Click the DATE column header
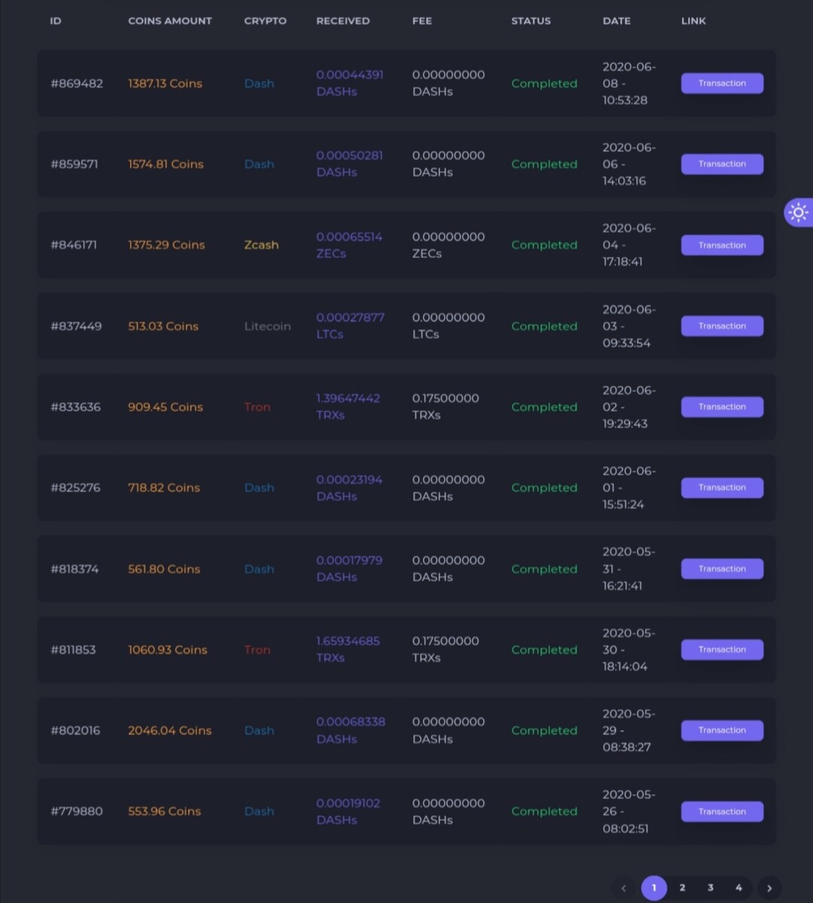Viewport: 813px width, 903px height. [x=617, y=21]
